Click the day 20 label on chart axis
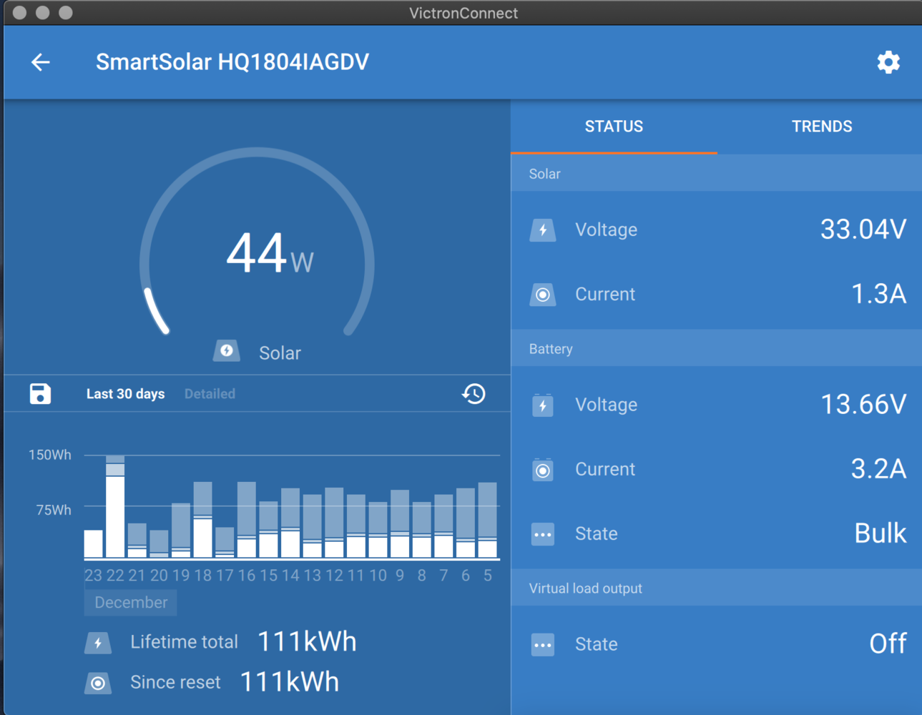Screen dimensions: 922x715 [x=159, y=576]
